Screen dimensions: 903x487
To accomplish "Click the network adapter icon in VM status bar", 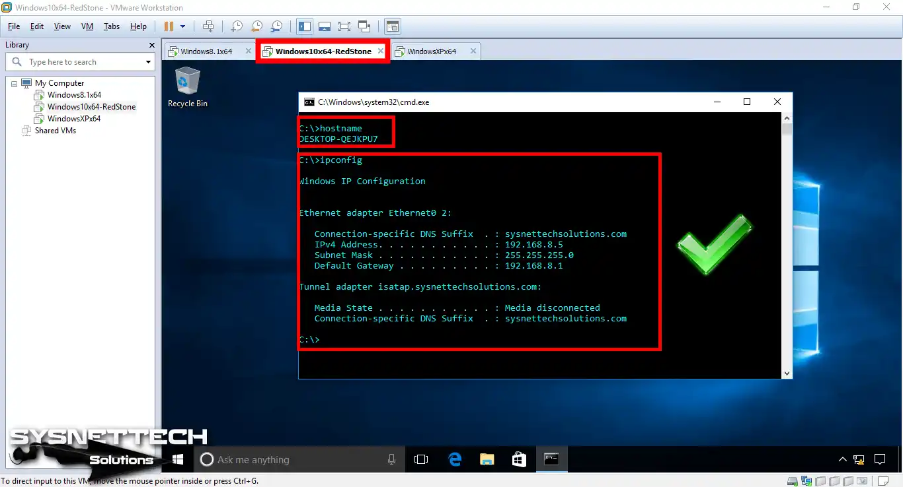I will pos(806,481).
